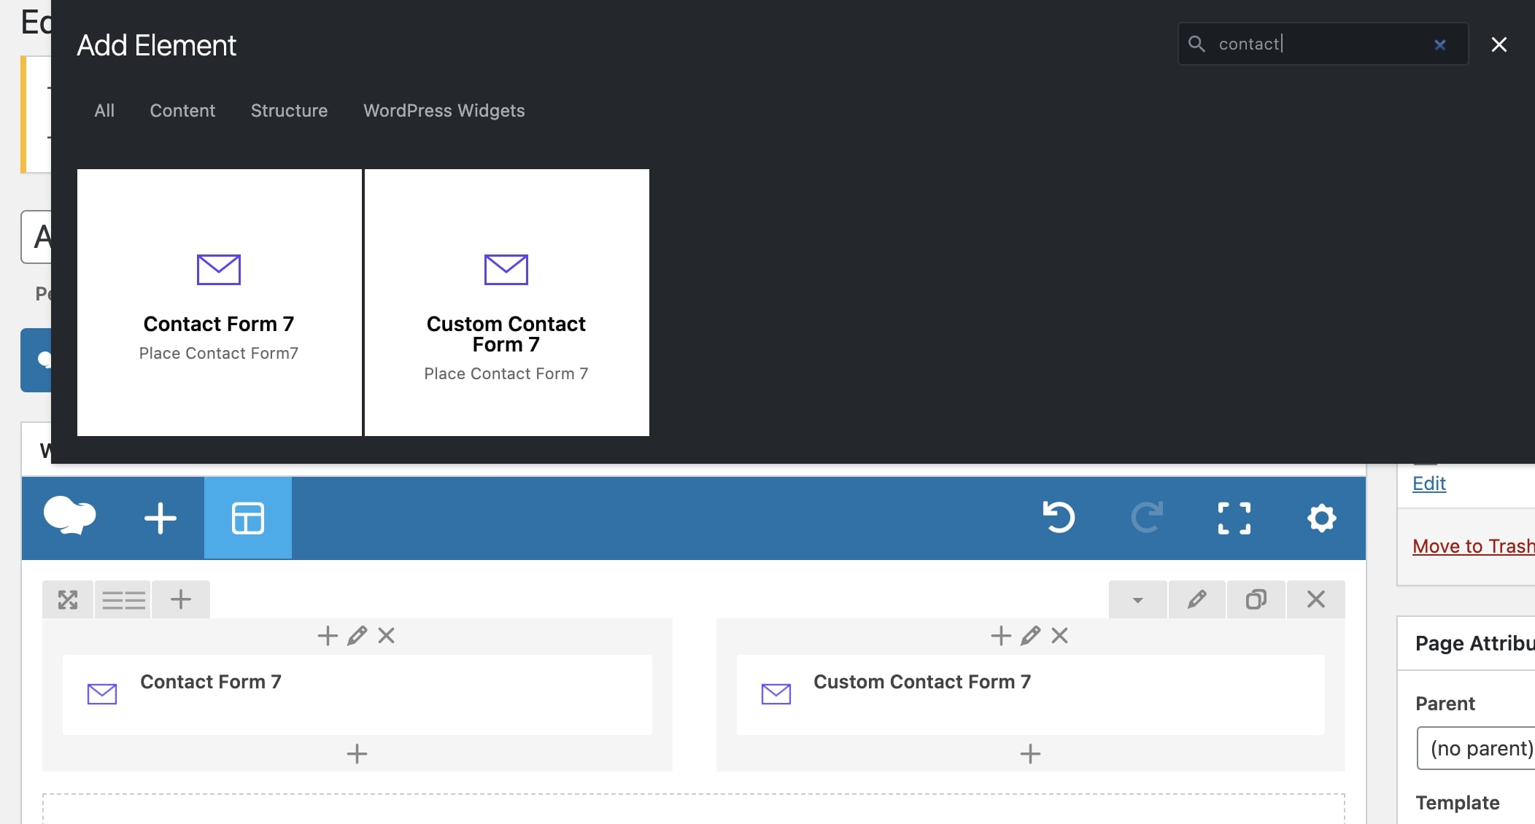Open row column layout icon
1535x824 pixels.
pos(123,600)
